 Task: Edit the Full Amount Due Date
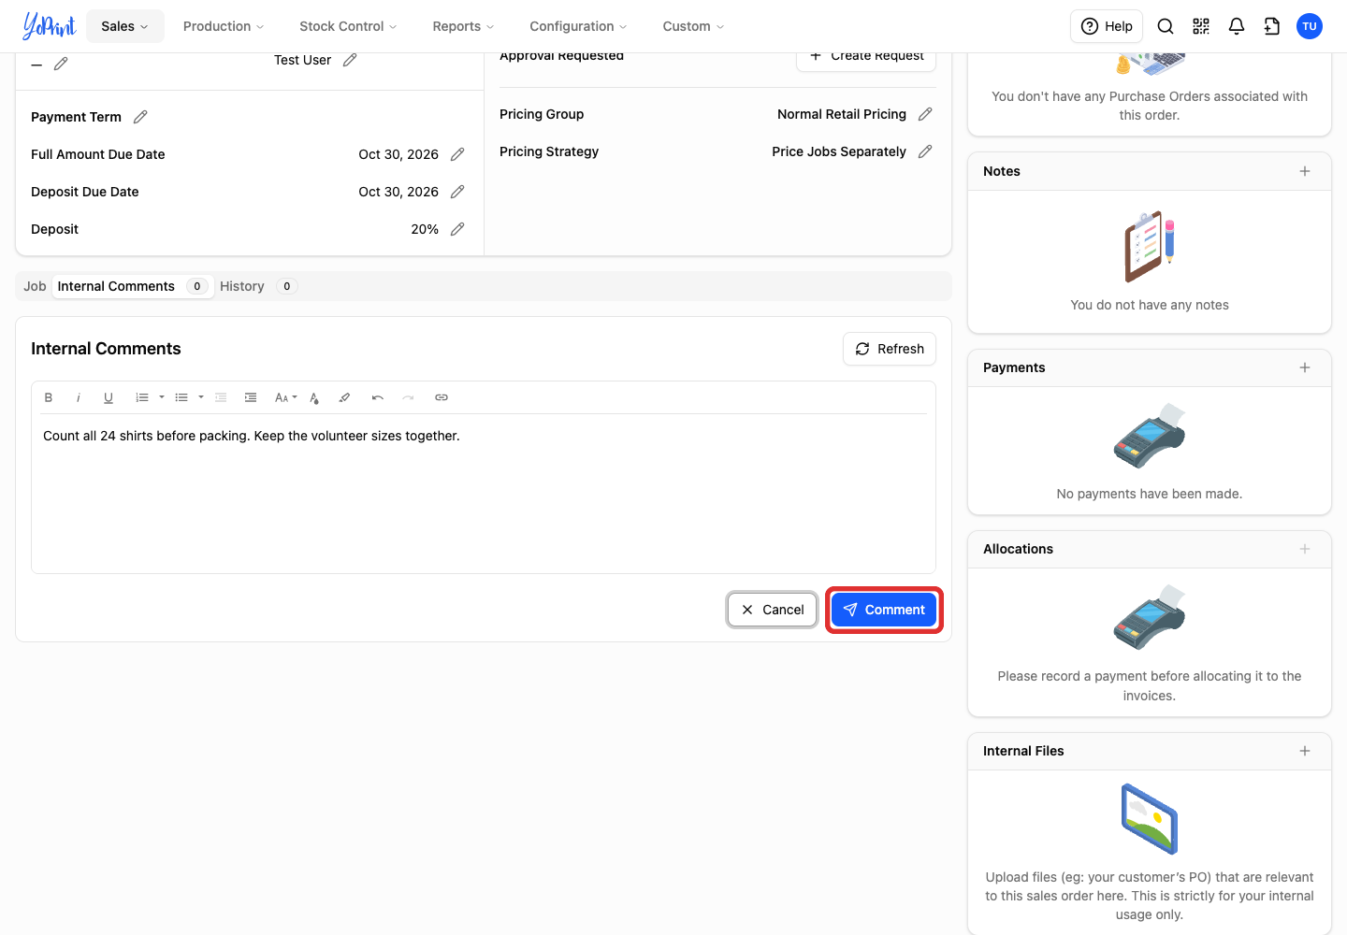click(457, 154)
